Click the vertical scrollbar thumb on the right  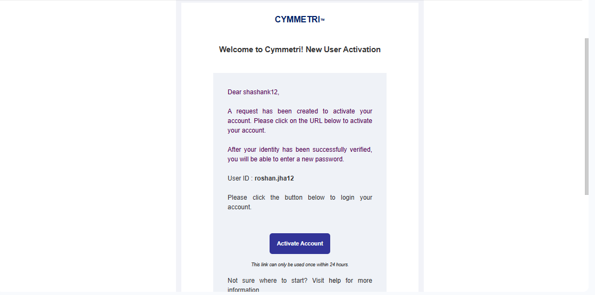(x=586, y=116)
